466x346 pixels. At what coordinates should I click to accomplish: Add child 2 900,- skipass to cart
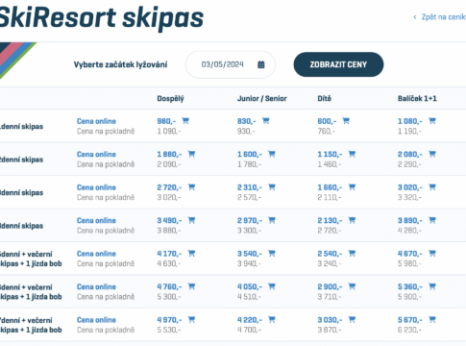click(352, 286)
